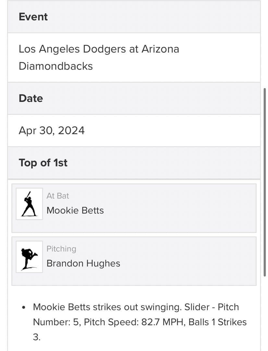Tap the Apr 30, 2024 date value

52,131
